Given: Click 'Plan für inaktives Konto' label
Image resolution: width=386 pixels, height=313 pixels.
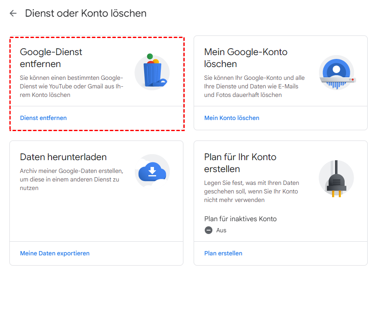Looking at the screenshot, I should pyautogui.click(x=241, y=219).
